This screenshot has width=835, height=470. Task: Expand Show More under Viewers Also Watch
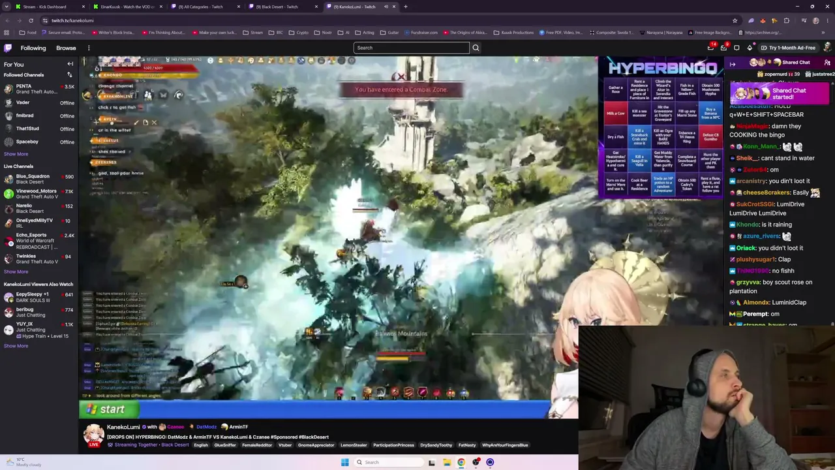pyautogui.click(x=16, y=346)
